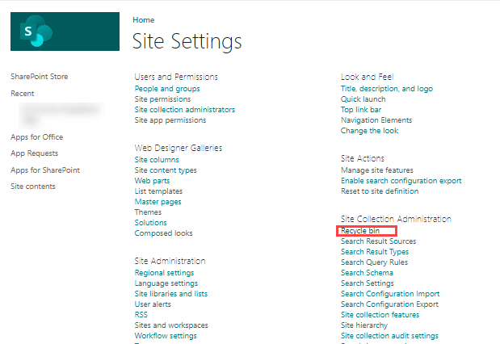Open Manage site features
The height and width of the screenshot is (344, 500).
point(377,170)
